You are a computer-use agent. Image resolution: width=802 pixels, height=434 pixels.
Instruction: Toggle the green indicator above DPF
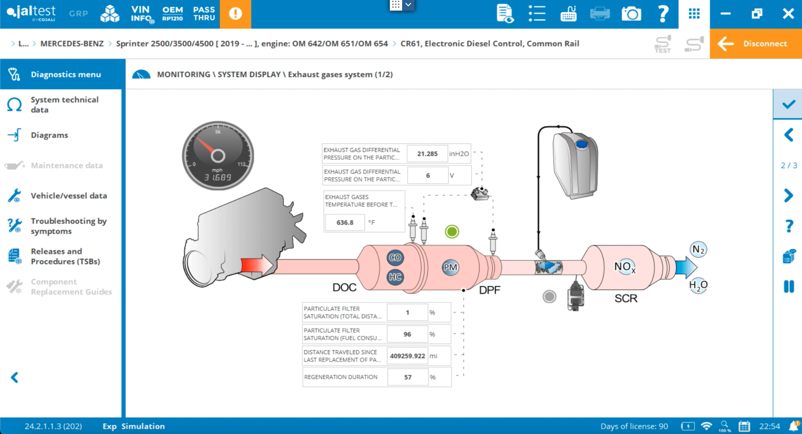[x=452, y=232]
